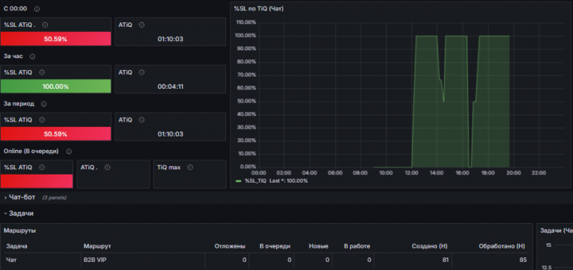Click red 50.59% bar under За период
The height and width of the screenshot is (270, 573).
tap(55, 134)
